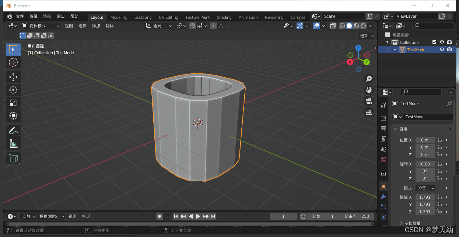The width and height of the screenshot is (459, 237).
Task: Select solid viewport shading sphere
Action: coord(349,26)
